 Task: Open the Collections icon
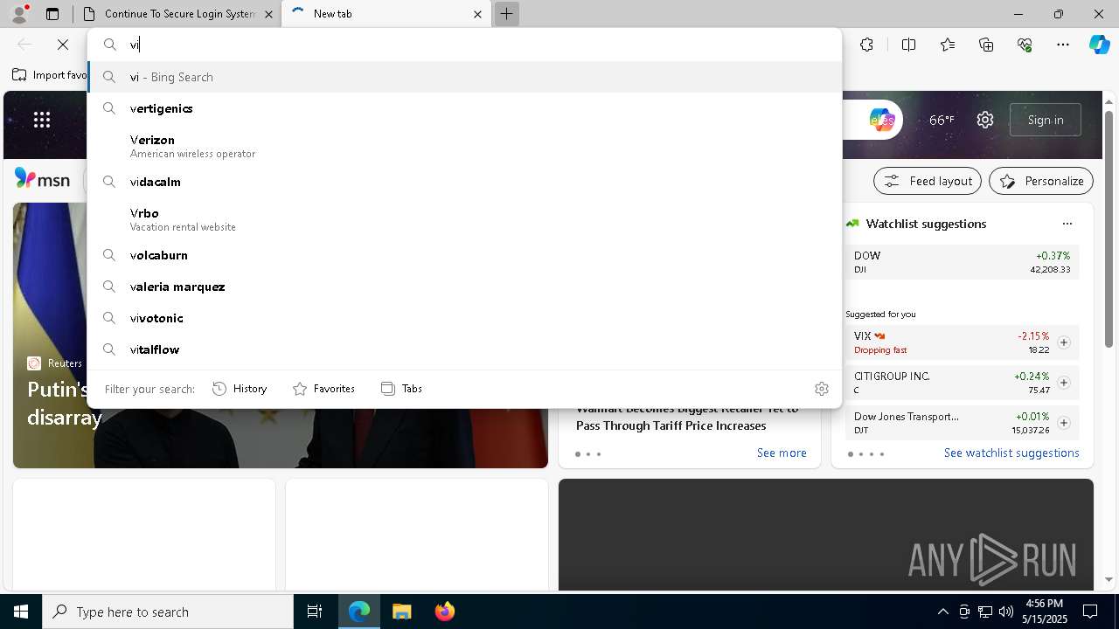coord(986,45)
